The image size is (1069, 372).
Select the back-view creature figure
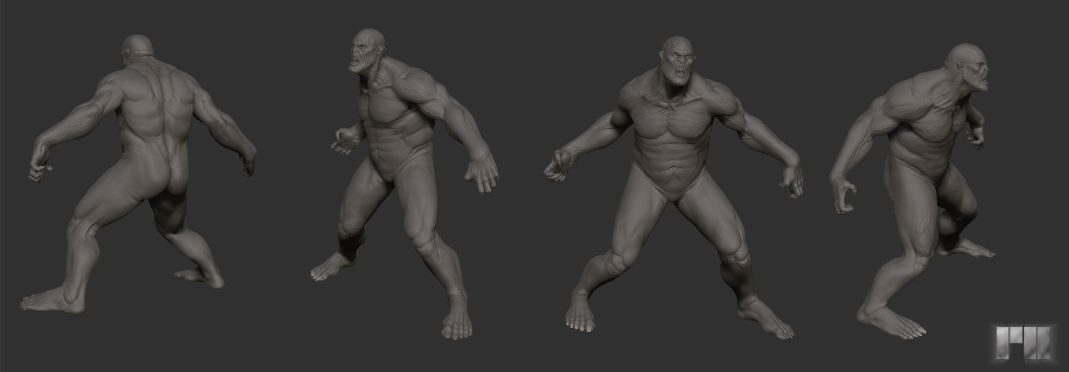140,173
